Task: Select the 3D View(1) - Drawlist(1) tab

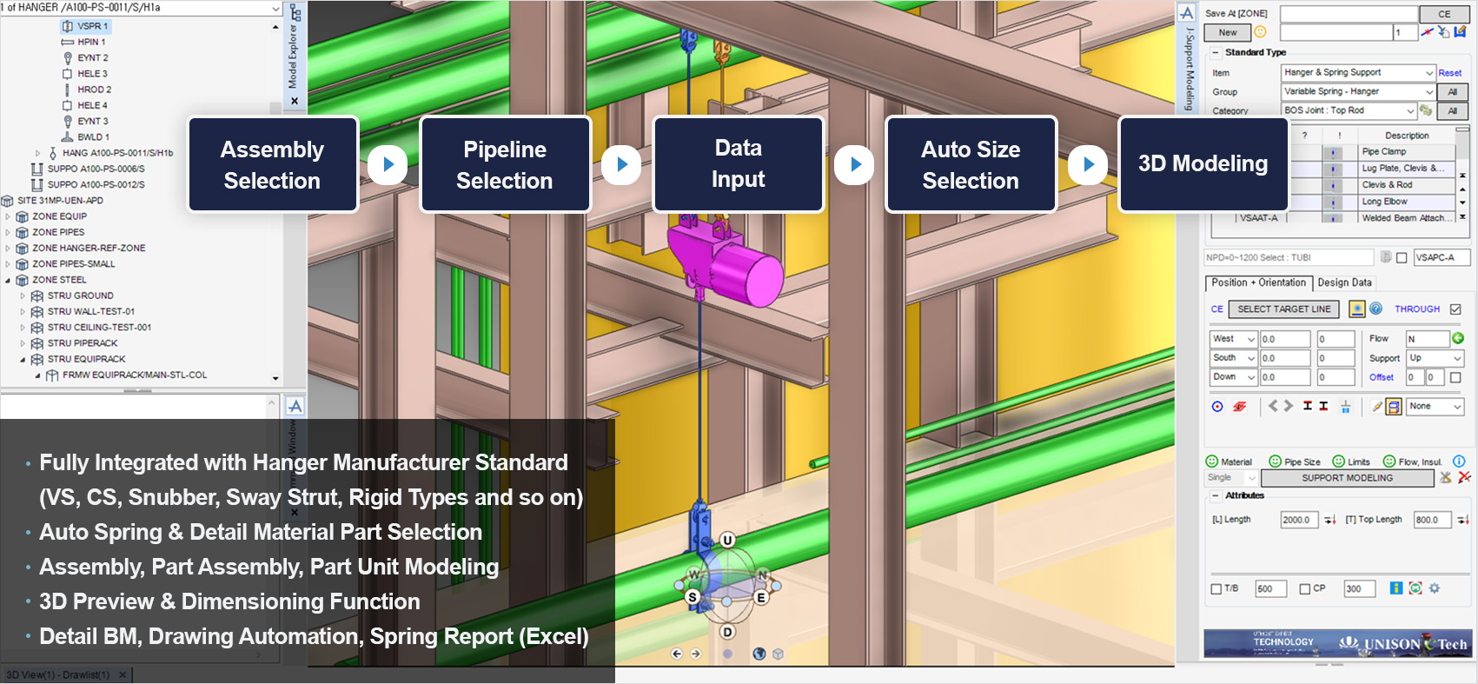Action: tap(58, 674)
